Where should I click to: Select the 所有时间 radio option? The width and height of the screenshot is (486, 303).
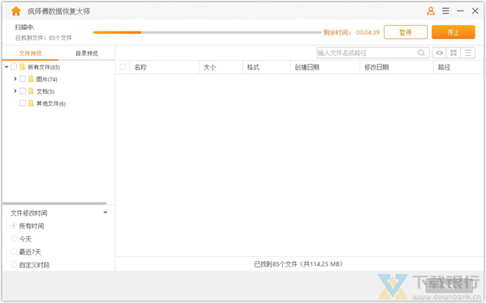click(x=14, y=225)
